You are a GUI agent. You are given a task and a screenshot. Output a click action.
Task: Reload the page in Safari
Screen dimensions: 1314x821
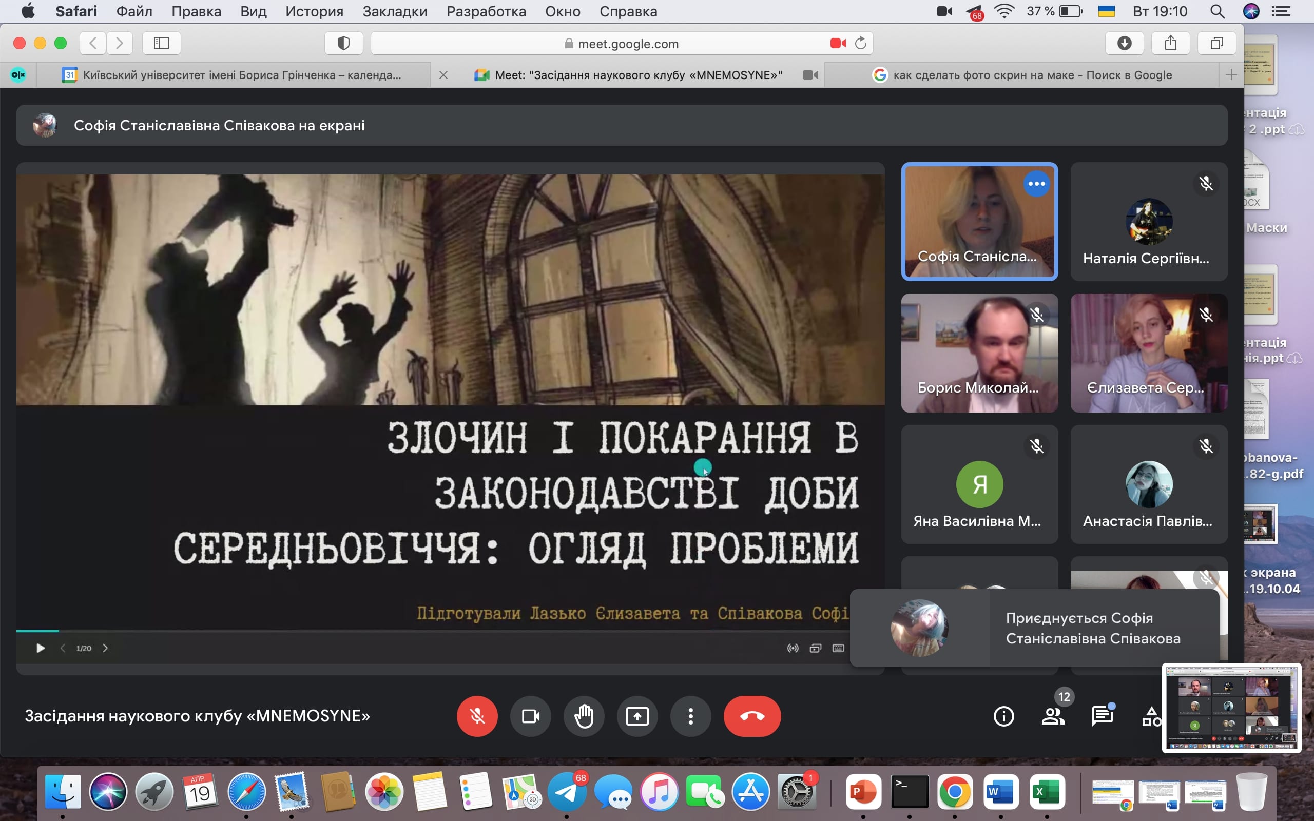pos(861,44)
